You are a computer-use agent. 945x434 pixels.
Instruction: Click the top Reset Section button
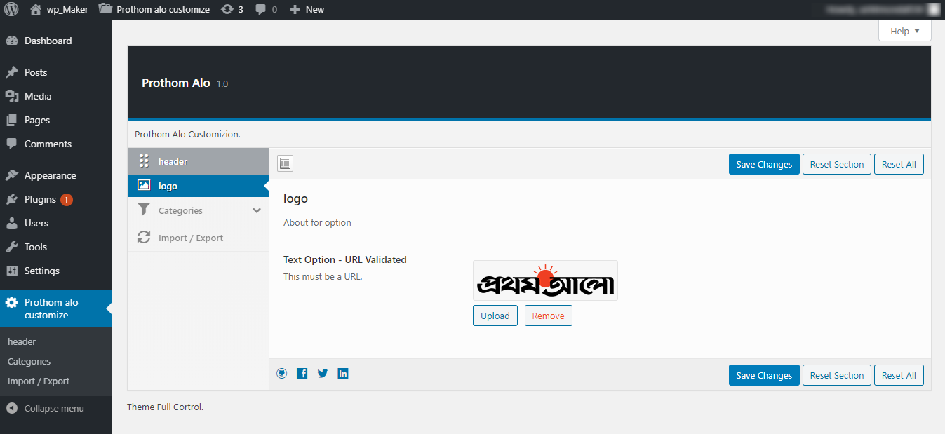point(837,164)
